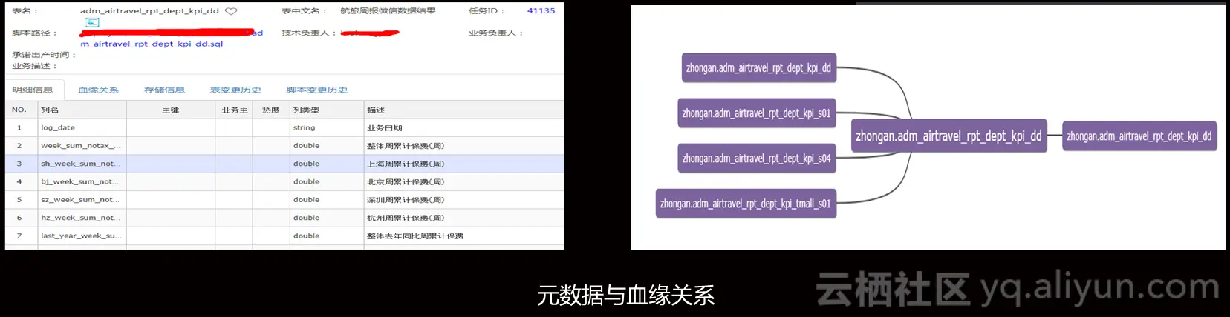
Task: View the 表变更历史 tab
Action: (235, 90)
